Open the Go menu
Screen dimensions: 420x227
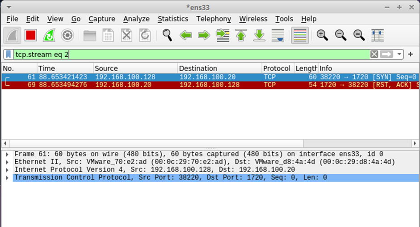pos(76,19)
